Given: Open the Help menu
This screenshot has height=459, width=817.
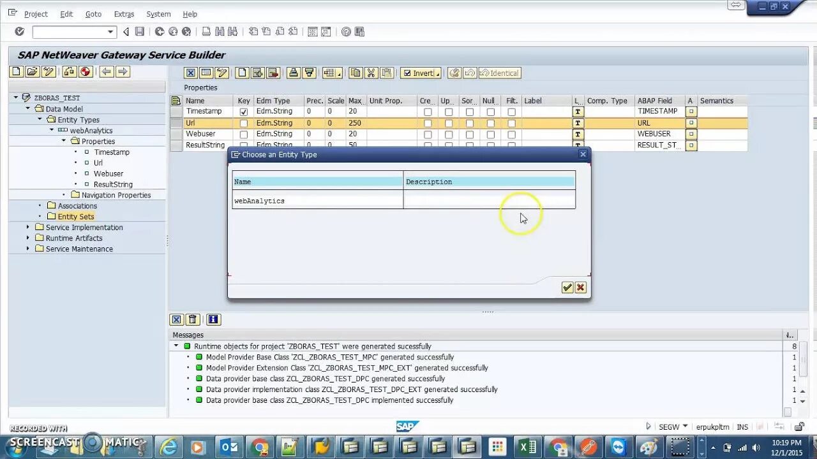Looking at the screenshot, I should pos(190,14).
